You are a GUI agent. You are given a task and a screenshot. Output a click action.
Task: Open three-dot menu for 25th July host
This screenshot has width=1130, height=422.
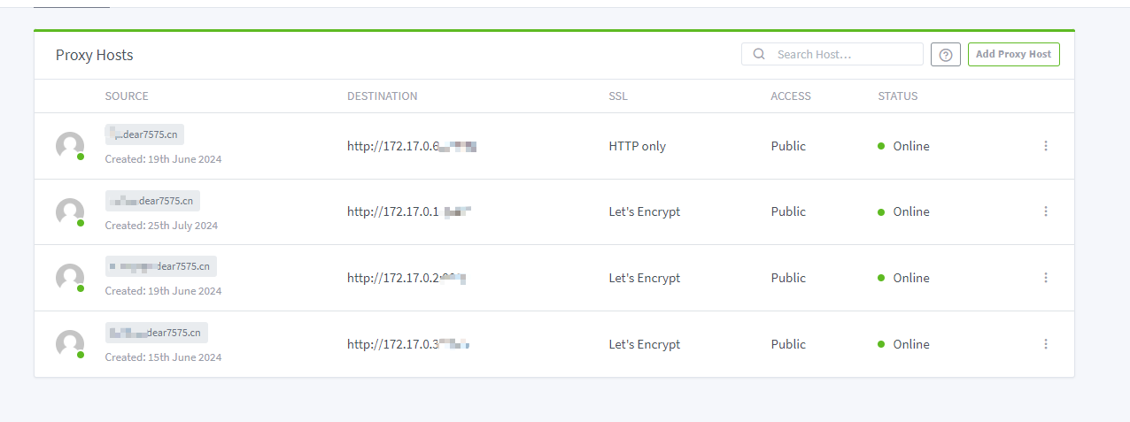point(1045,211)
